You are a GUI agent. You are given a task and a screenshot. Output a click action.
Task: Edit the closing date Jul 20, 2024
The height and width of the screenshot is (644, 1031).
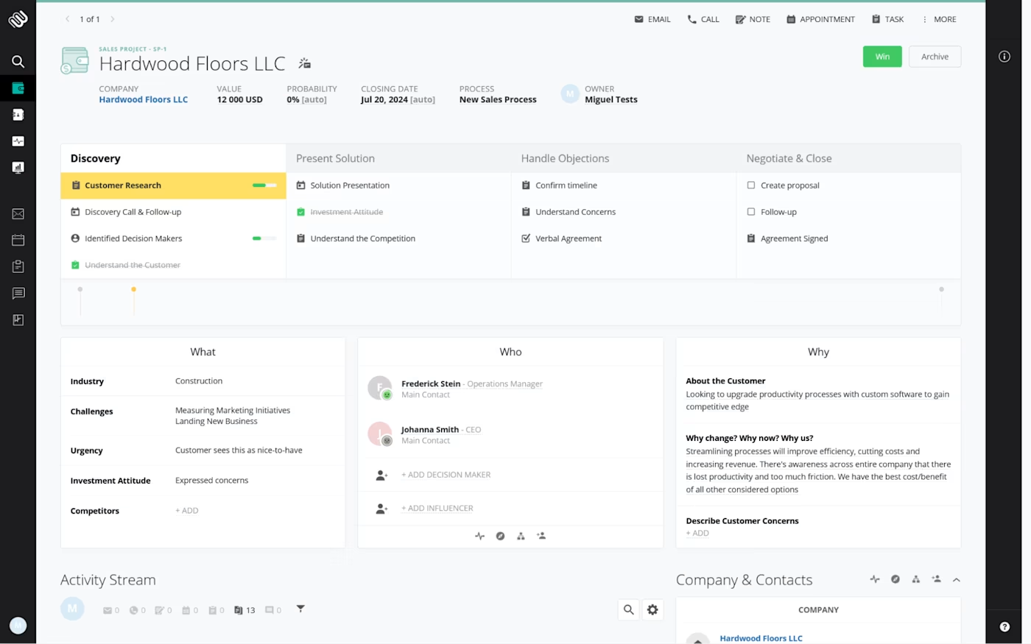pyautogui.click(x=398, y=100)
